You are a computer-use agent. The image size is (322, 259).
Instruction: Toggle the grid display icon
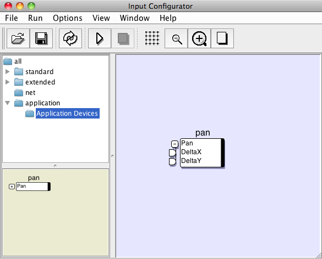coord(152,38)
